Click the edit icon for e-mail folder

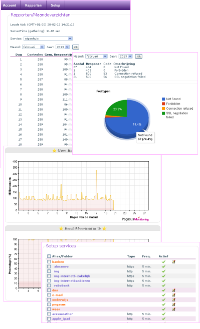pos(173,295)
